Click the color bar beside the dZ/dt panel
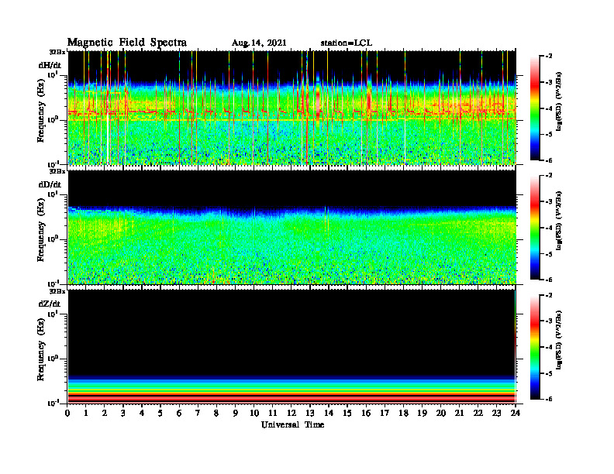The width and height of the screenshot is (614, 474). click(x=535, y=347)
